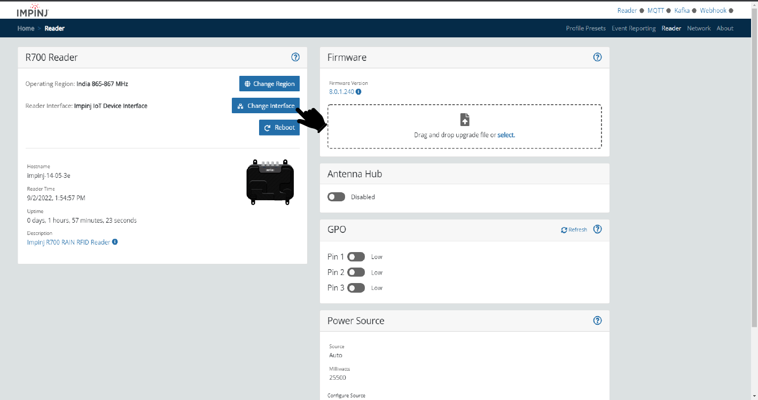This screenshot has height=400, width=758.
Task: Open help for Firmware panel
Action: pyautogui.click(x=598, y=57)
